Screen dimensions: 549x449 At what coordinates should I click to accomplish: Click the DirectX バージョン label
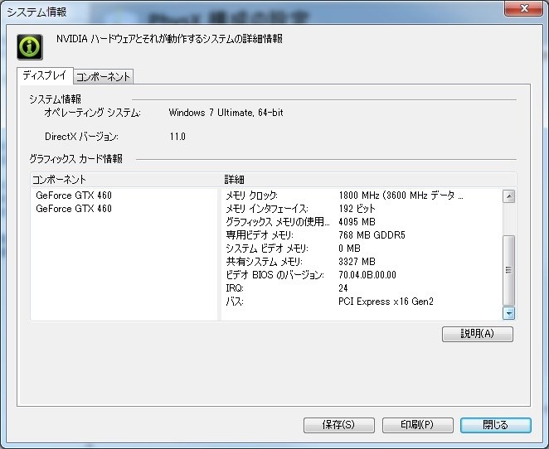tap(81, 137)
